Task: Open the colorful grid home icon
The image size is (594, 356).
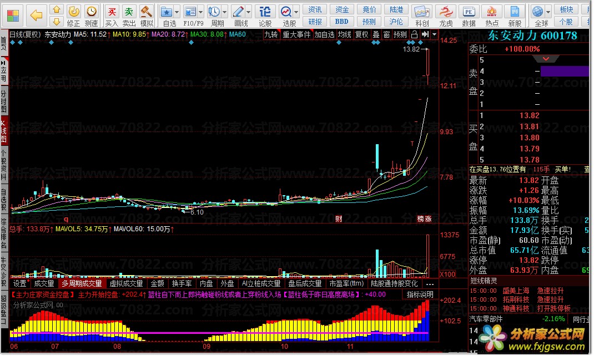Action: (13, 16)
